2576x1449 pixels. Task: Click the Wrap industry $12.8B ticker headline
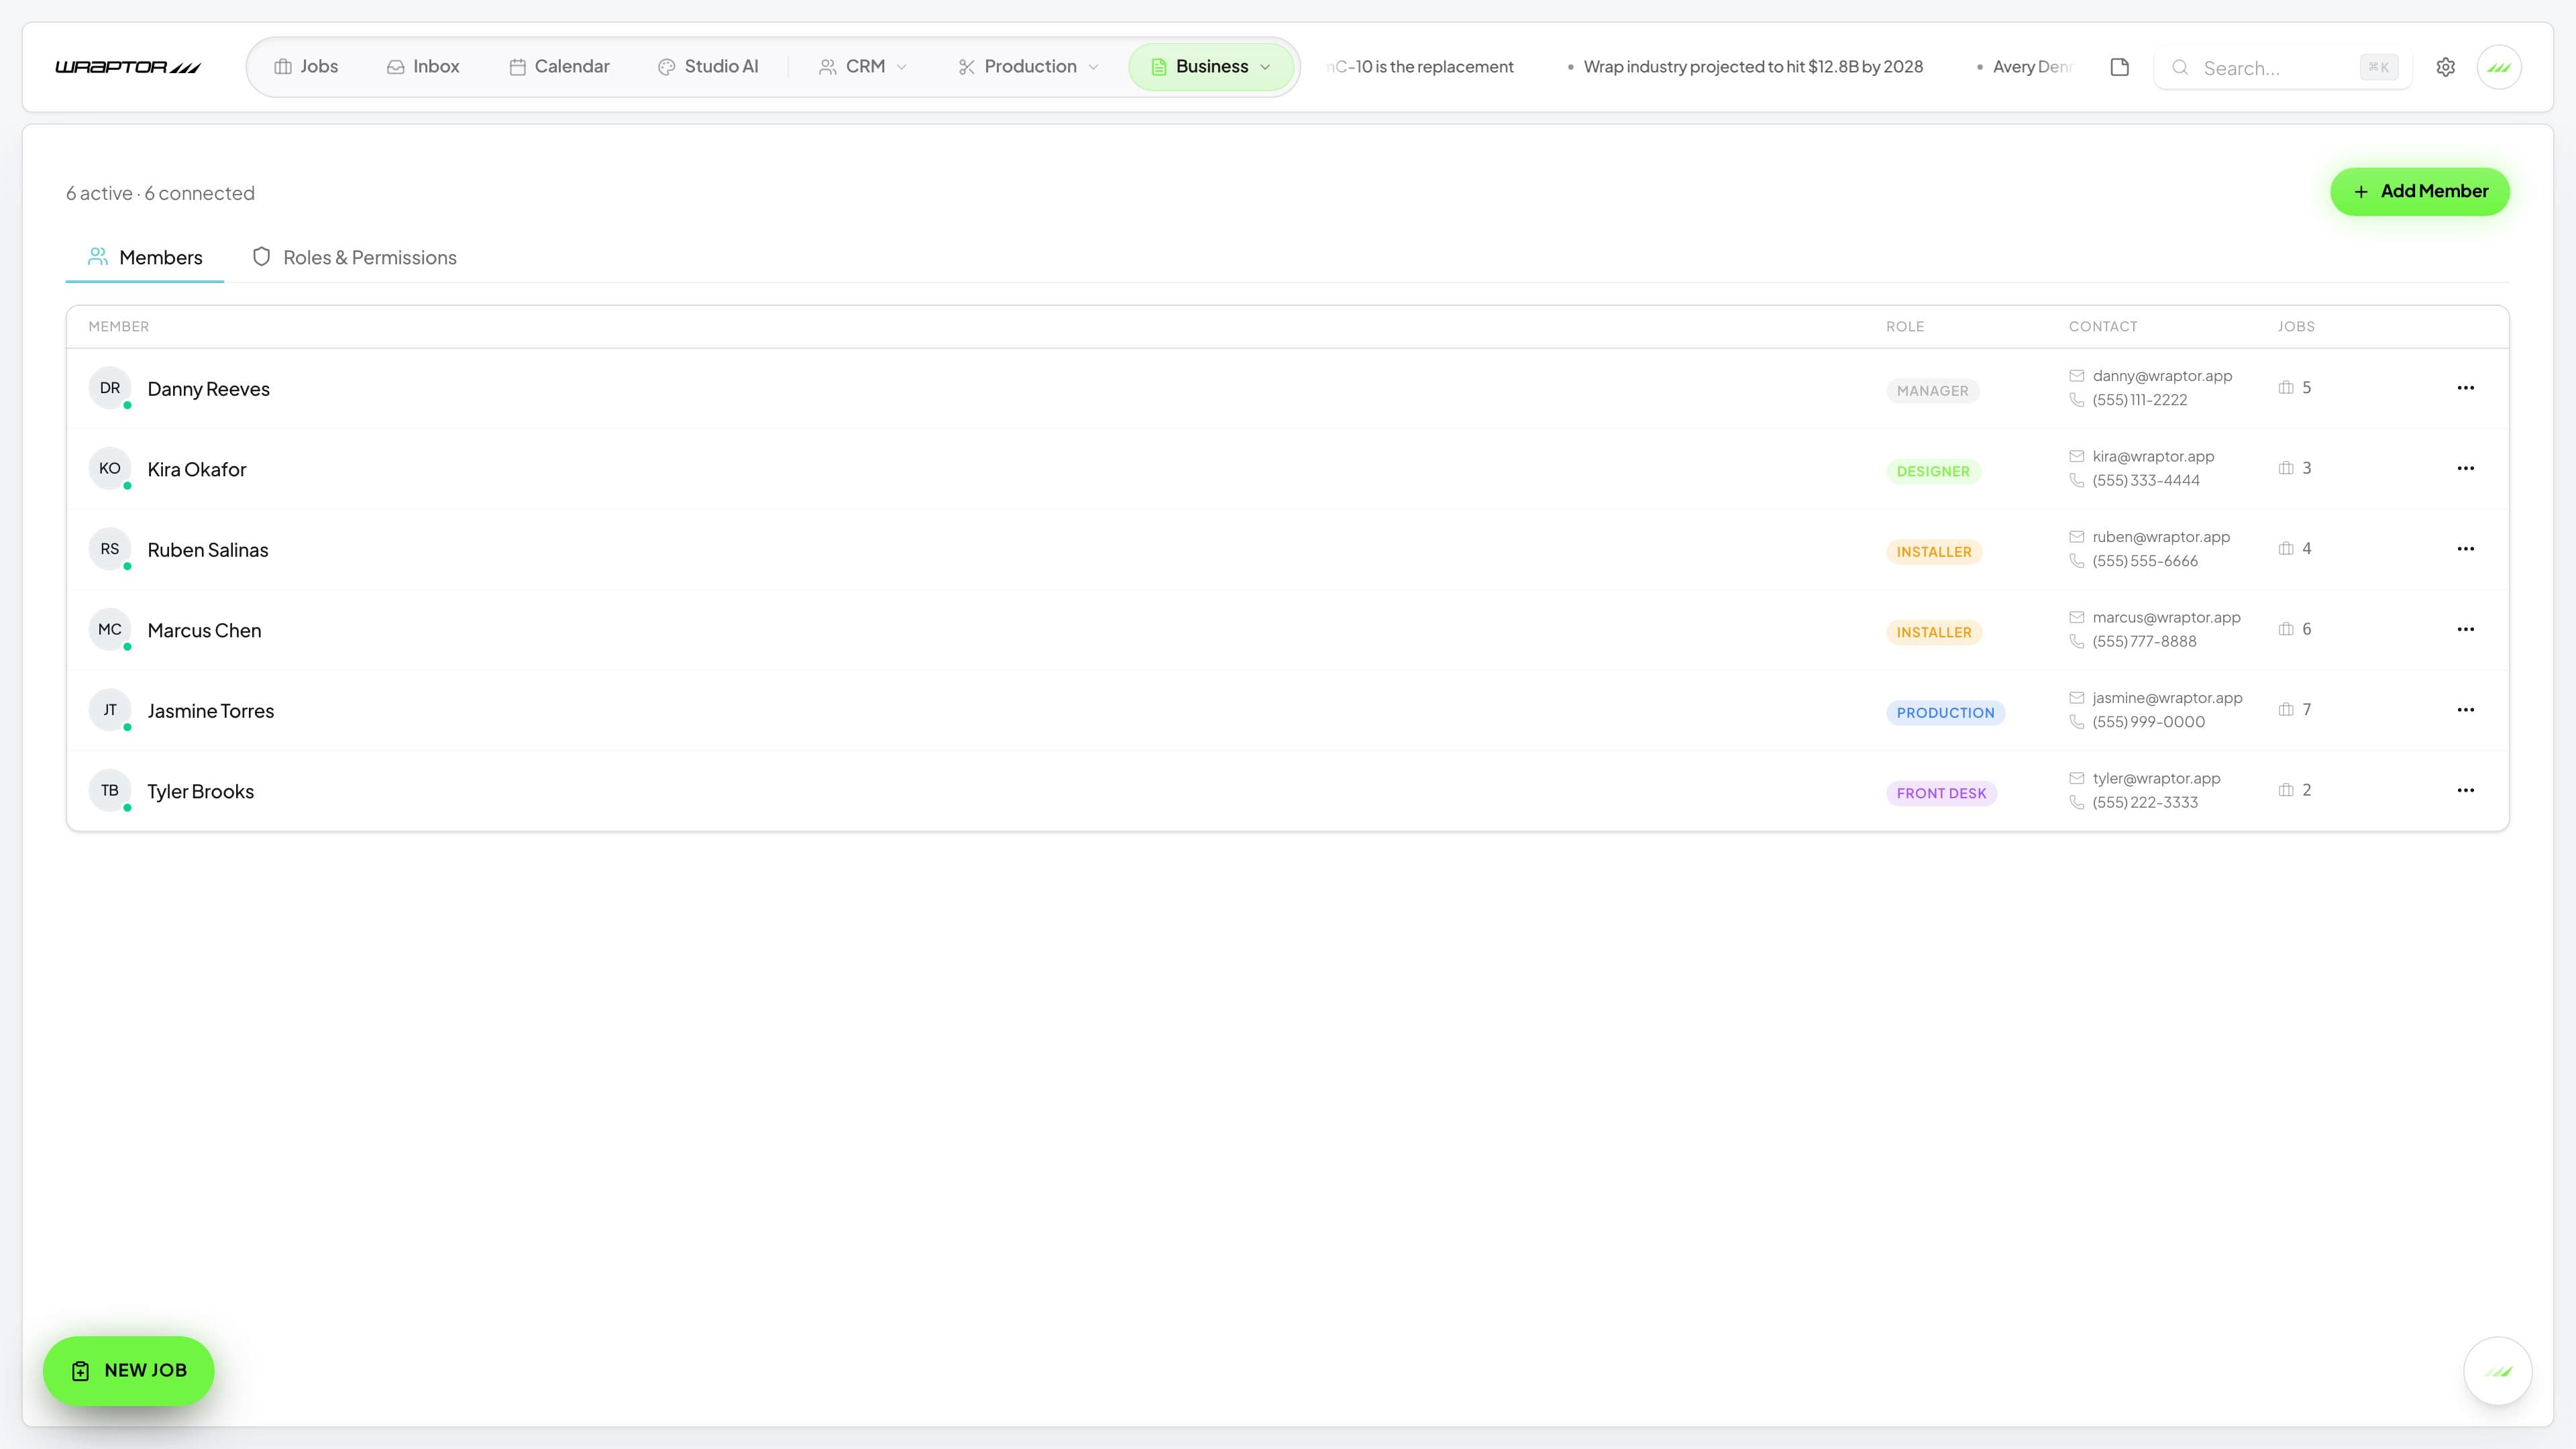[1752, 67]
